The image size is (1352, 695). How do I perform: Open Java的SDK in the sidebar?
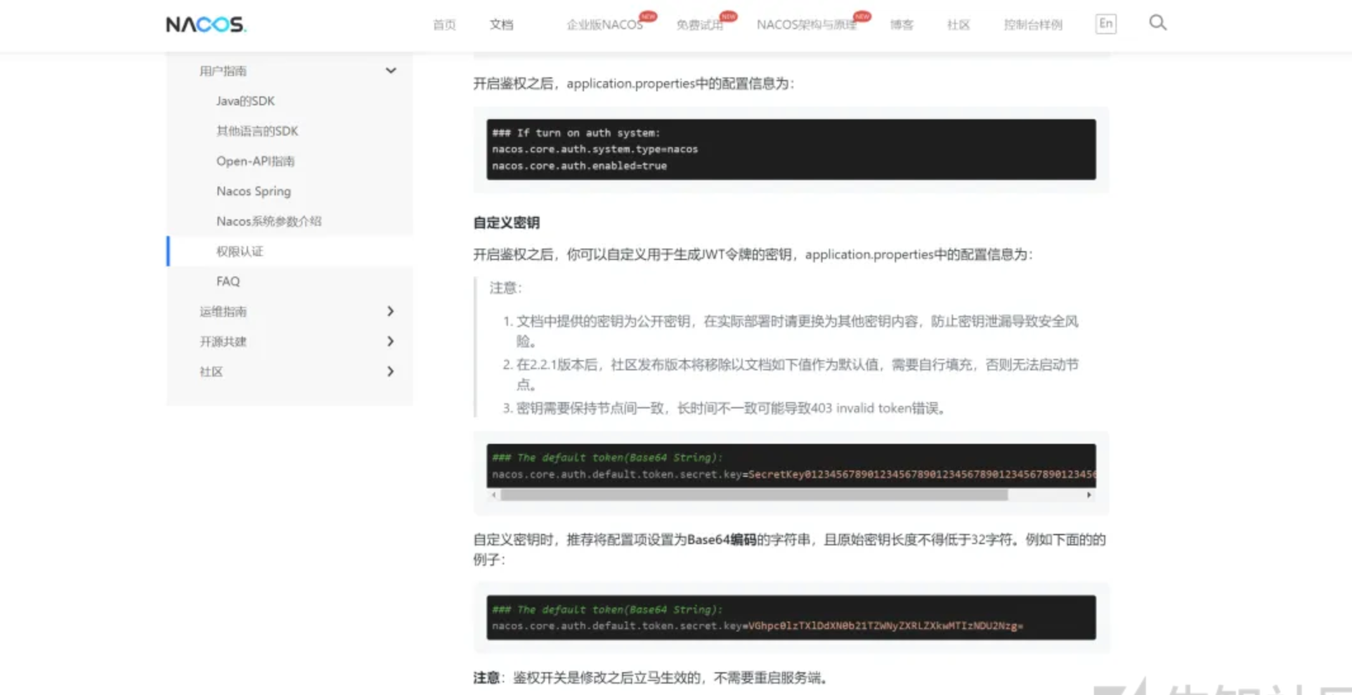tap(245, 101)
